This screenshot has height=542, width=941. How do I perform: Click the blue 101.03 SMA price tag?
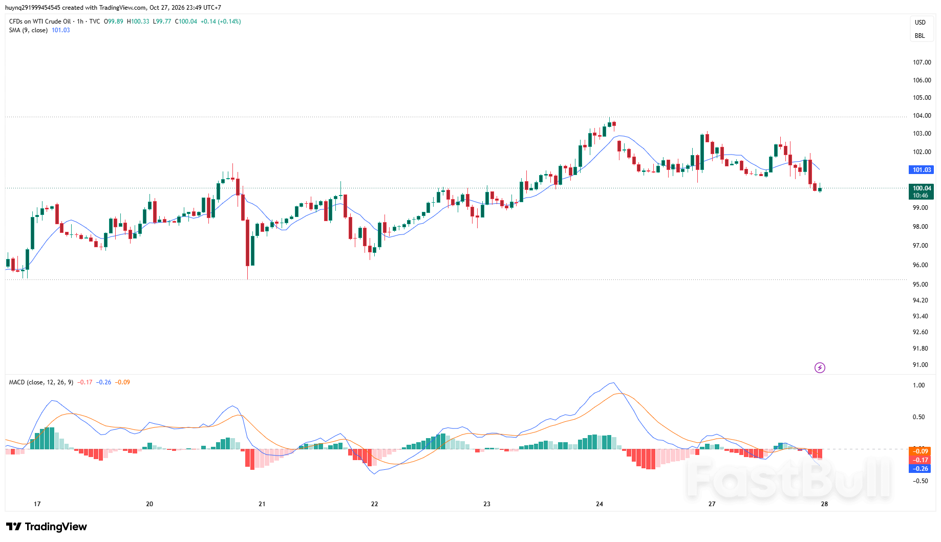(922, 170)
